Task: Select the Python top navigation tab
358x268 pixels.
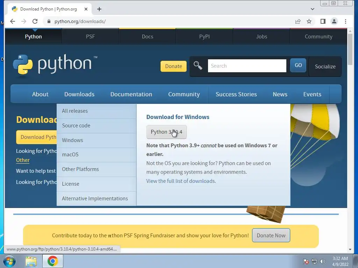Action: (x=33, y=36)
